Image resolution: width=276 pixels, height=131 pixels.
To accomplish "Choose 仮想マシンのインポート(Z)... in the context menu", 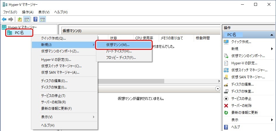I will point(64,51).
